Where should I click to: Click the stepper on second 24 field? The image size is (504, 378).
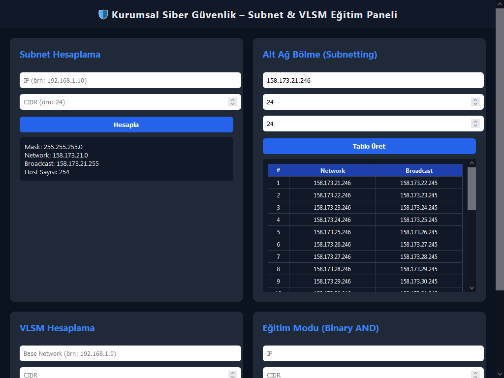coord(475,124)
